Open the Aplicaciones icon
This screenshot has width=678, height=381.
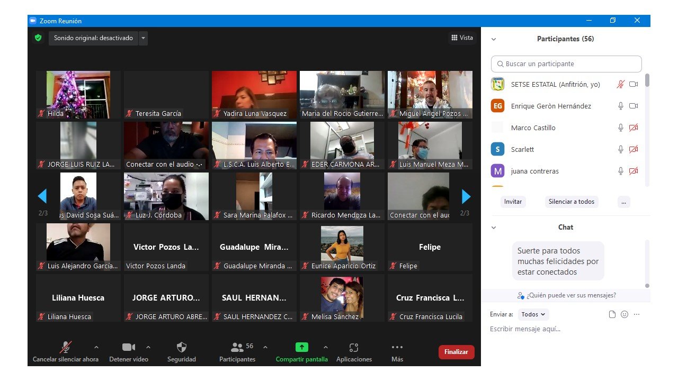(x=354, y=347)
